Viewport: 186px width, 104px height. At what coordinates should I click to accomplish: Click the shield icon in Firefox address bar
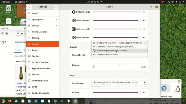click(18, 34)
